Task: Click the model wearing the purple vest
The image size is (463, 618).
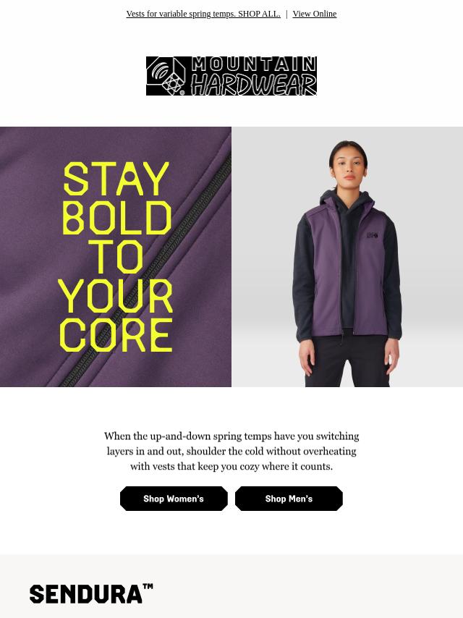Action: (347, 263)
